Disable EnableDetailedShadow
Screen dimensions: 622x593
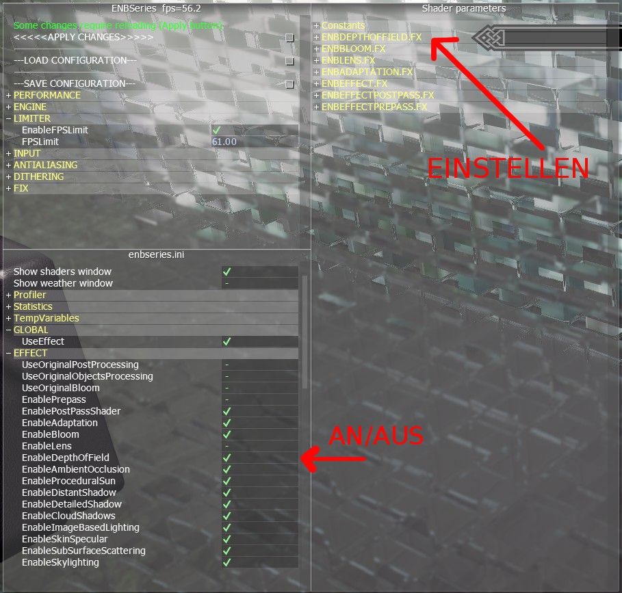(227, 504)
